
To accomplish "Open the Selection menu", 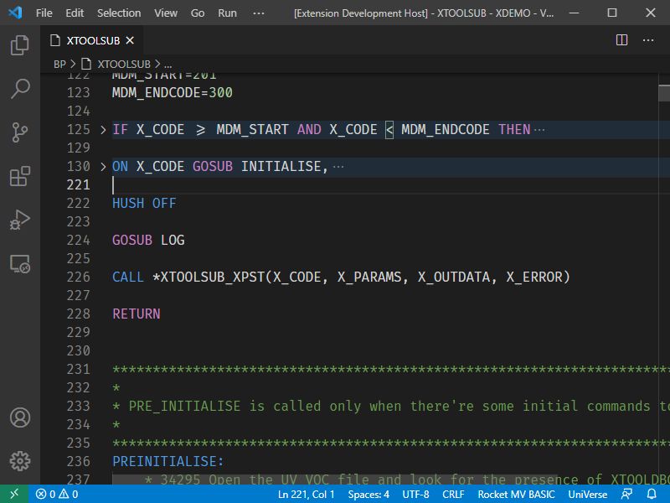I will 119,13.
